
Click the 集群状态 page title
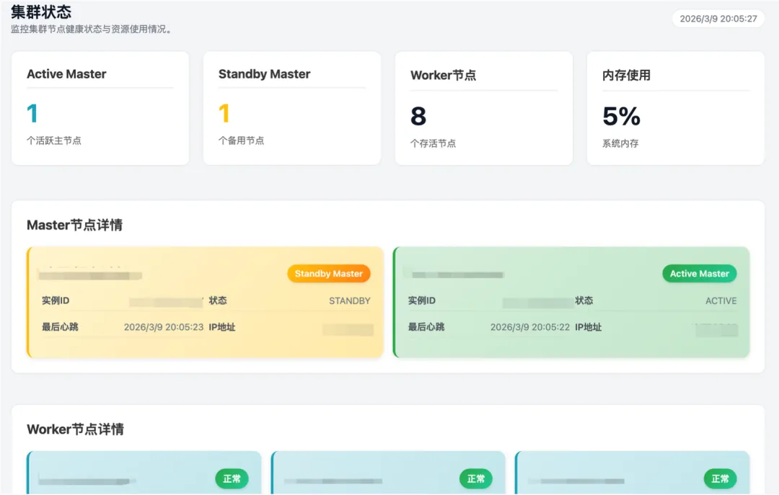[41, 12]
